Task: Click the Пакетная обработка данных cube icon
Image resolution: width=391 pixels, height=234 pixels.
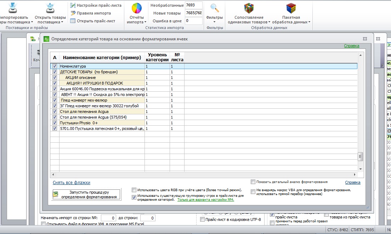Action: [x=291, y=8]
